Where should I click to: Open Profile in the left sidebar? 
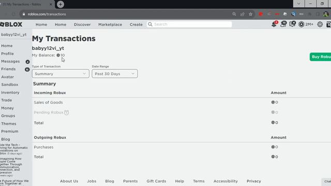tap(7, 54)
